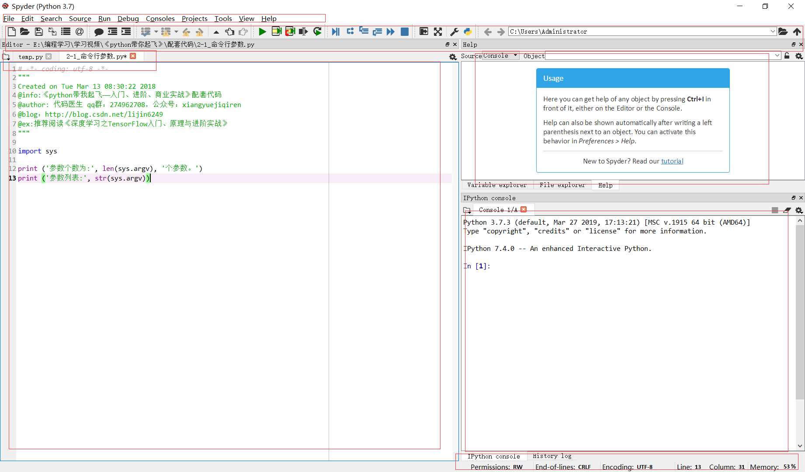
Task: Save the current file with the floppy icon
Action: tap(39, 31)
